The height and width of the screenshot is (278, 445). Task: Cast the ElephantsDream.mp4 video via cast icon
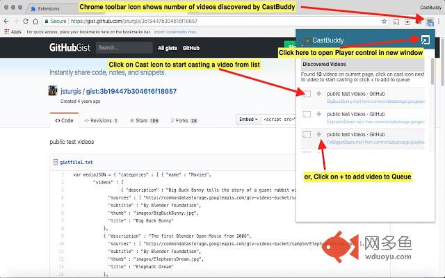(x=307, y=114)
